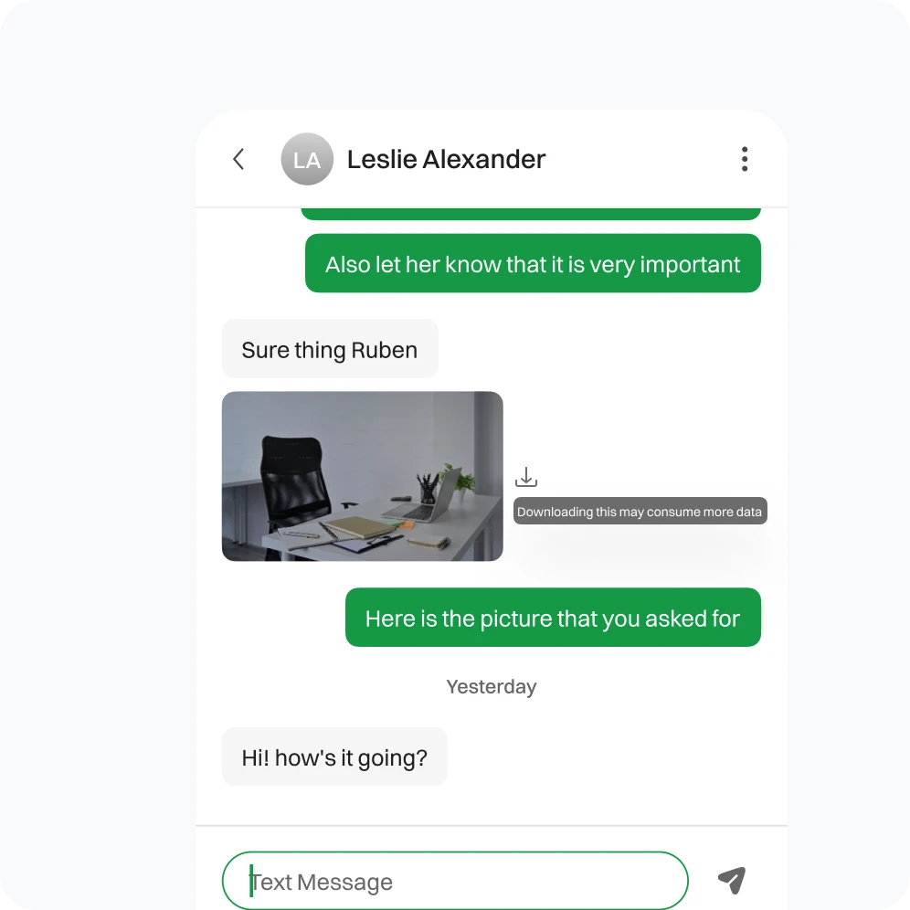Tap the partially hidden green bubble at top
The height and width of the screenshot is (910, 910).
[x=531, y=214]
